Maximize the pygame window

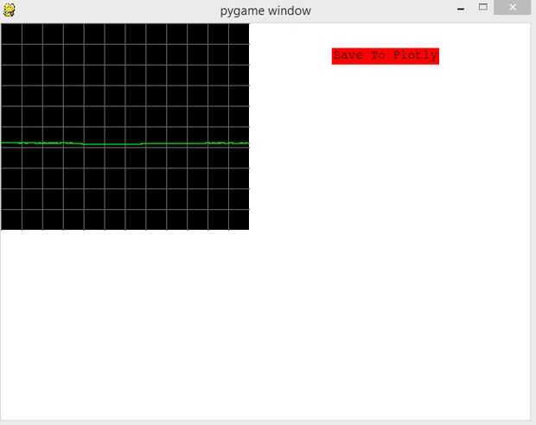pyautogui.click(x=483, y=7)
